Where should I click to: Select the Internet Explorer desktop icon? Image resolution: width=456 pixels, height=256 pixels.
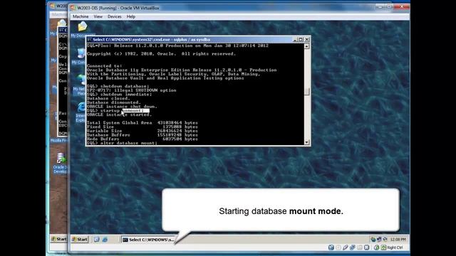(81, 107)
